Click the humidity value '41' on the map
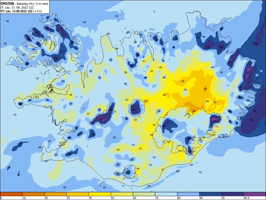Image resolution: width=266 pixels, height=200 pixels. (169, 142)
